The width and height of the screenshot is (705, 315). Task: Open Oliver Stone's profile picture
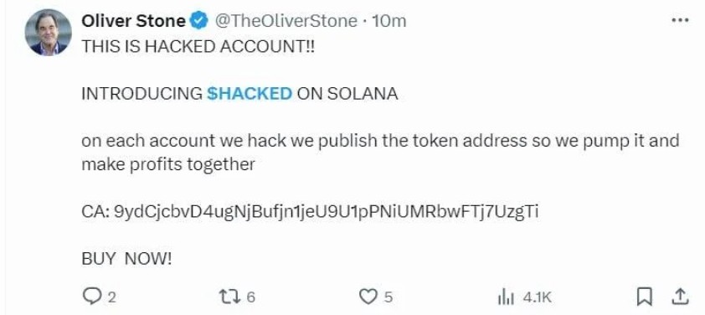(48, 33)
